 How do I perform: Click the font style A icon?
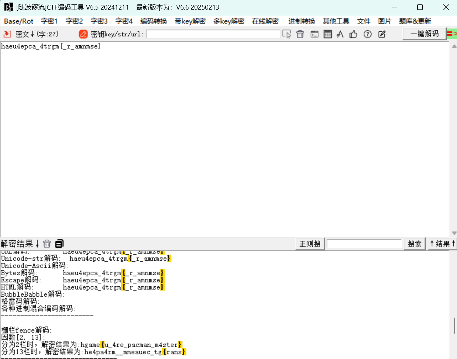[340, 34]
